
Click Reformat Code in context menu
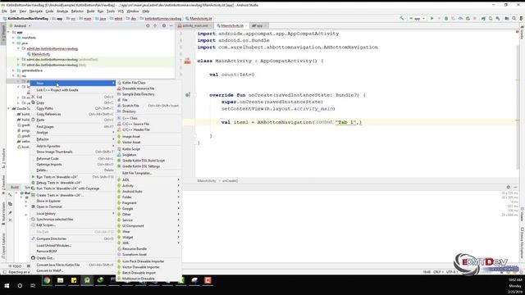(x=73, y=158)
